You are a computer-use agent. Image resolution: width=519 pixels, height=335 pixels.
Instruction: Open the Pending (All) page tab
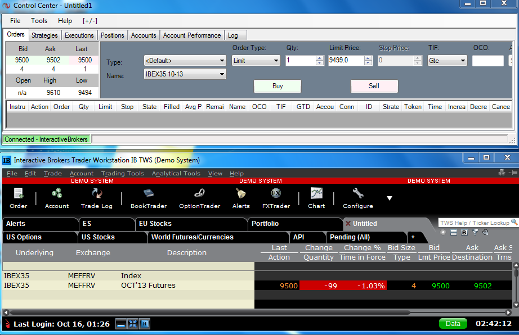click(366, 237)
